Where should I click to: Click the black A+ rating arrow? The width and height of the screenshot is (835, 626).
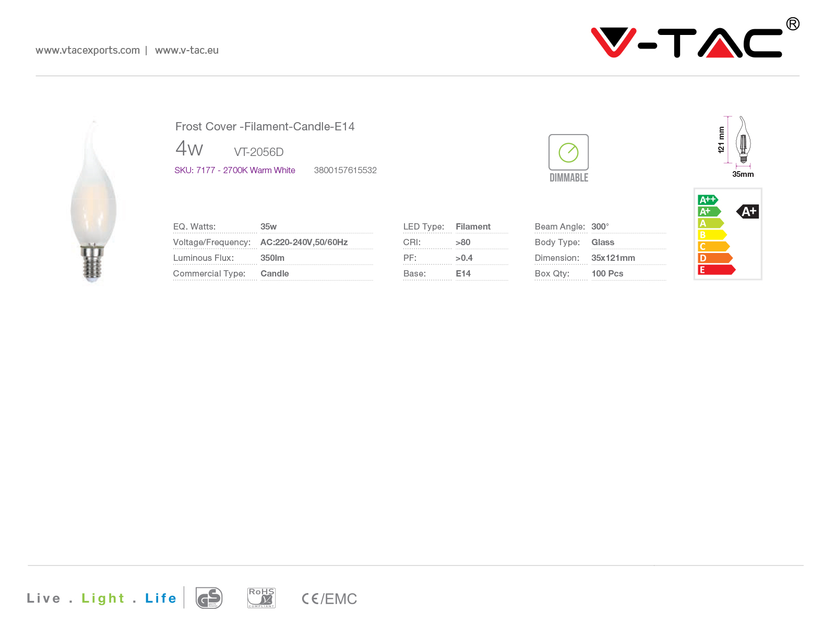click(747, 211)
